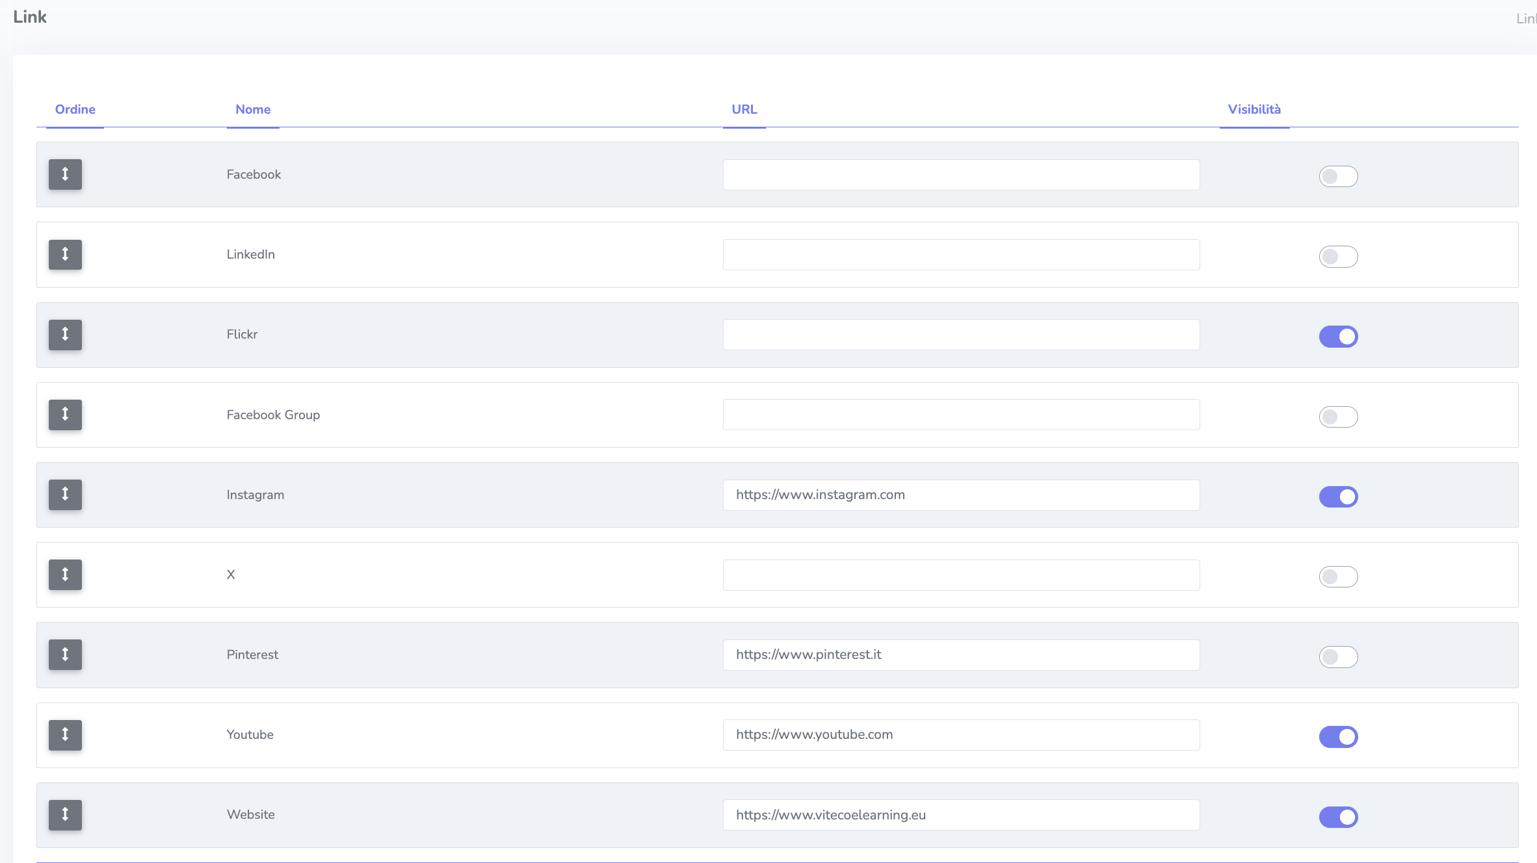Turn on Pinterest visibility toggle
This screenshot has width=1537, height=863.
[x=1338, y=657]
